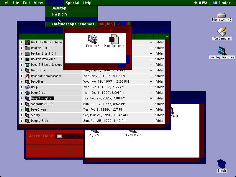Image resolution: width=236 pixels, height=177 pixels.
Task: Click the DecoGlass folder icon
Action: (27, 82)
